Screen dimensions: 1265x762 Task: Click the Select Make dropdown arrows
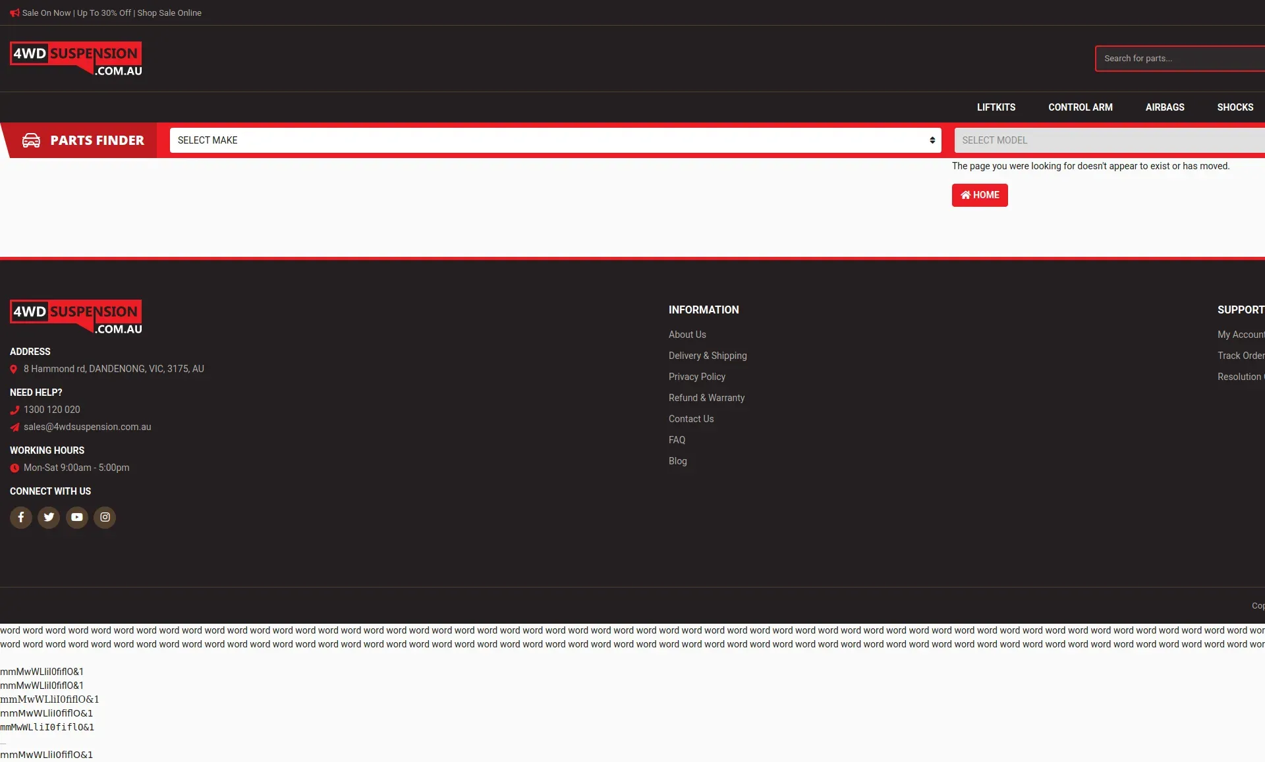tap(932, 140)
